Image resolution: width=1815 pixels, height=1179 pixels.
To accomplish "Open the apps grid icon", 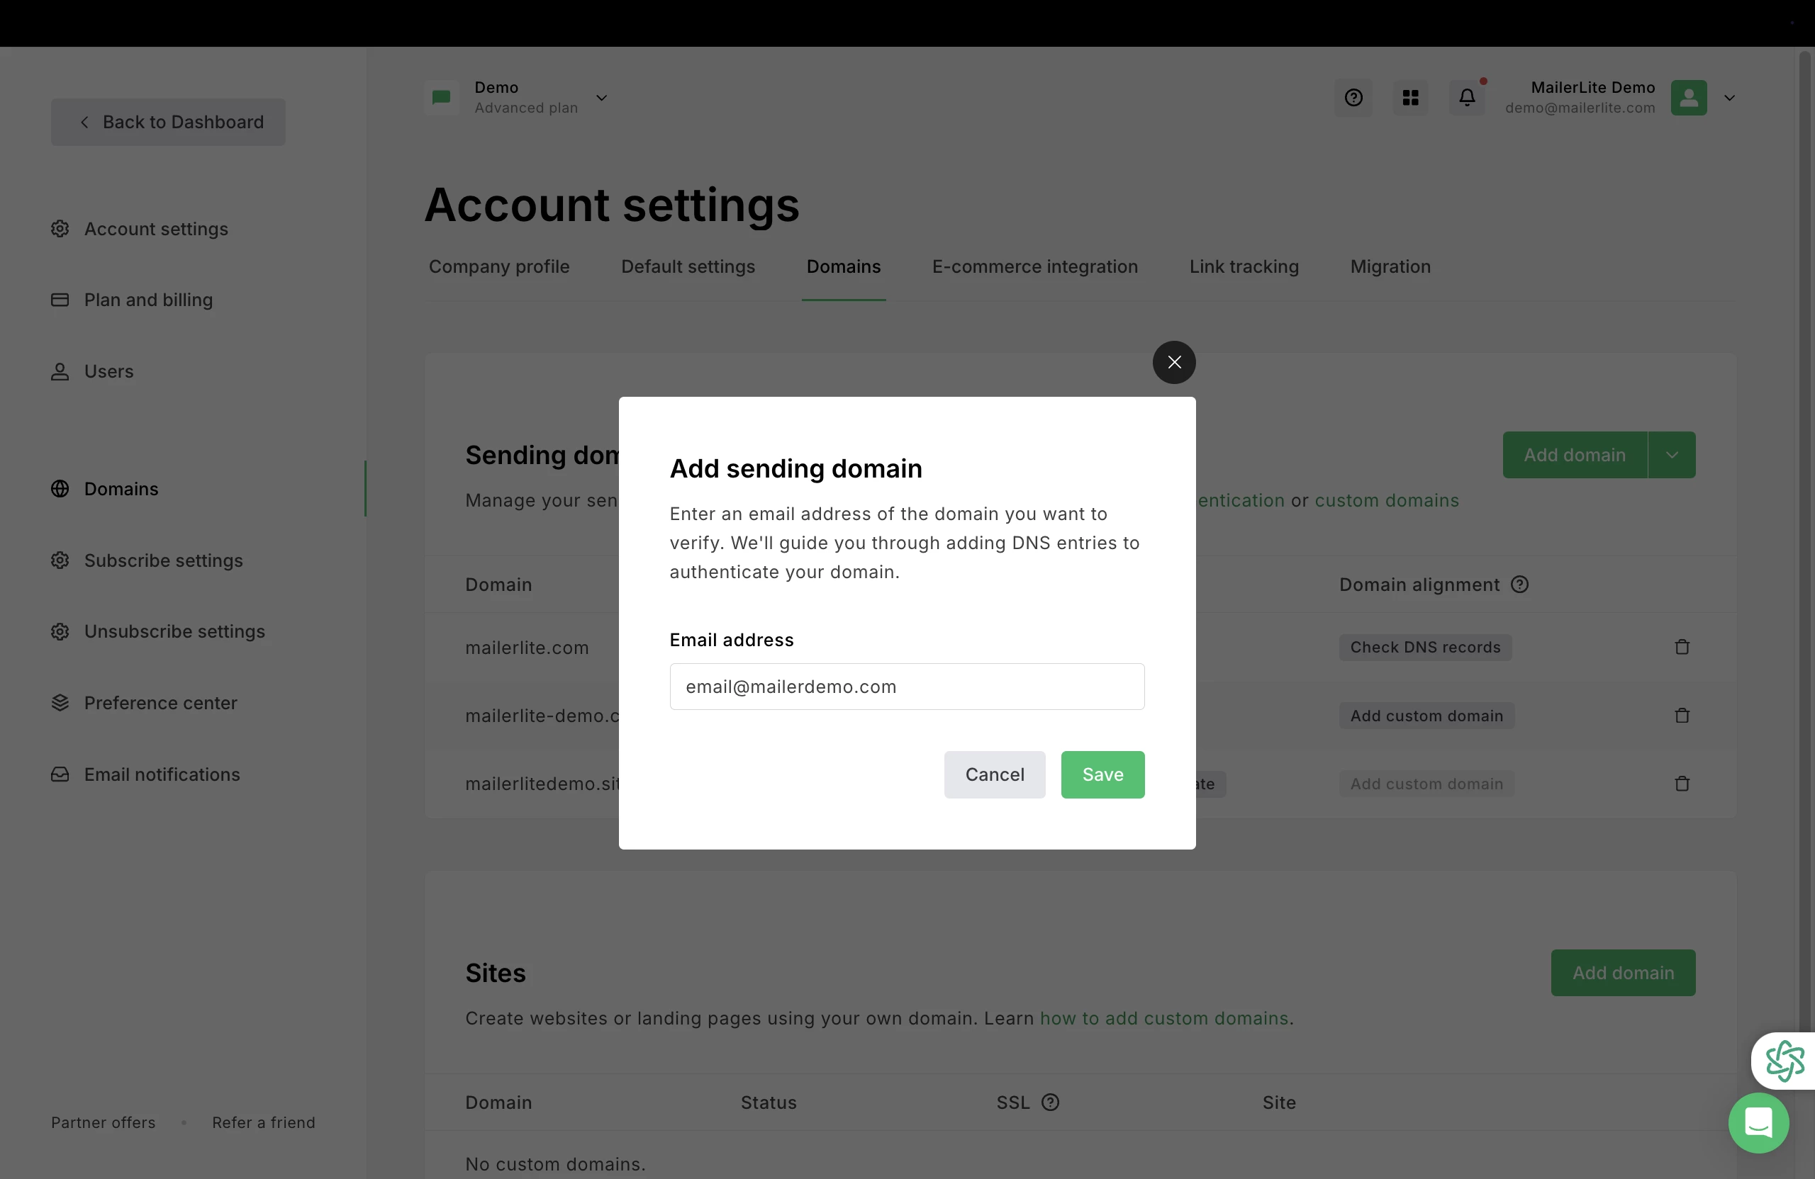I will point(1410,98).
